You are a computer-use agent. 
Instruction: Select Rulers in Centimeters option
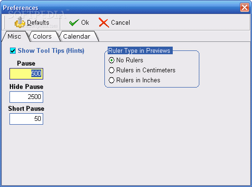112,70
